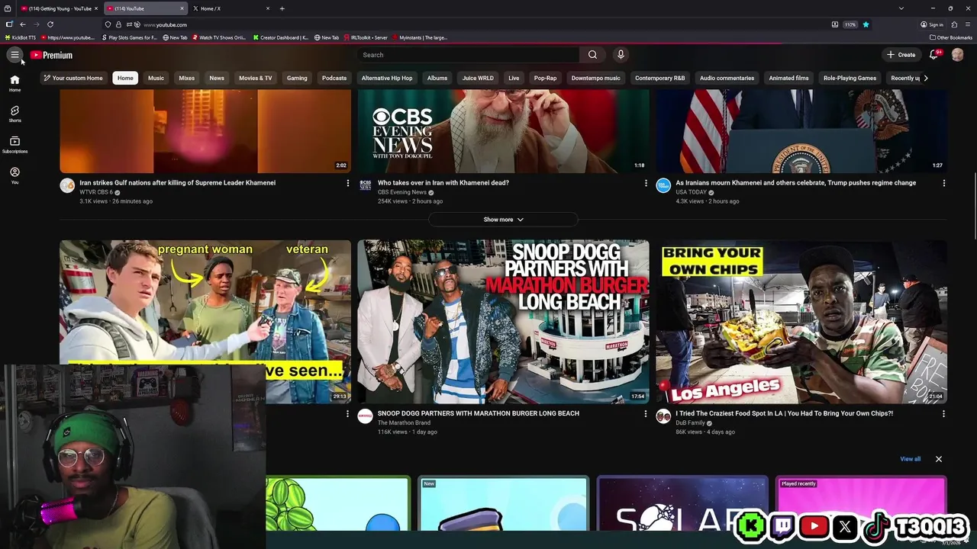
Task: Open Subscriptions in the sidebar
Action: click(15, 145)
